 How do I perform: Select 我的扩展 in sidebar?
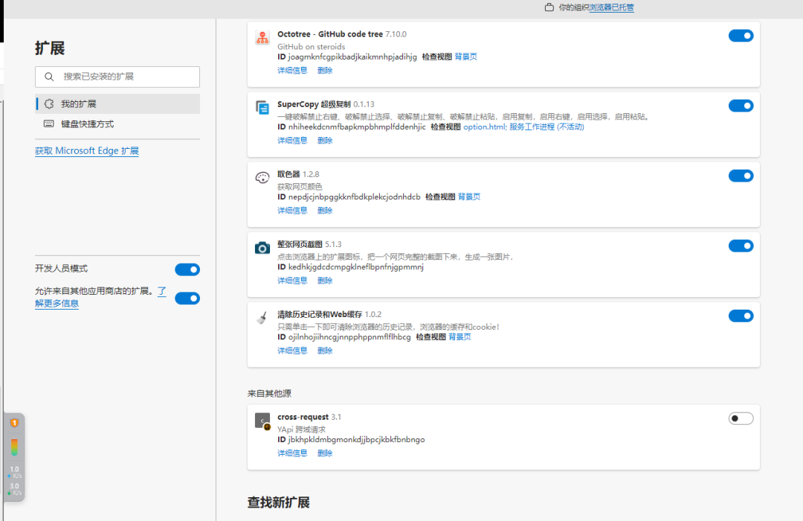tap(117, 103)
